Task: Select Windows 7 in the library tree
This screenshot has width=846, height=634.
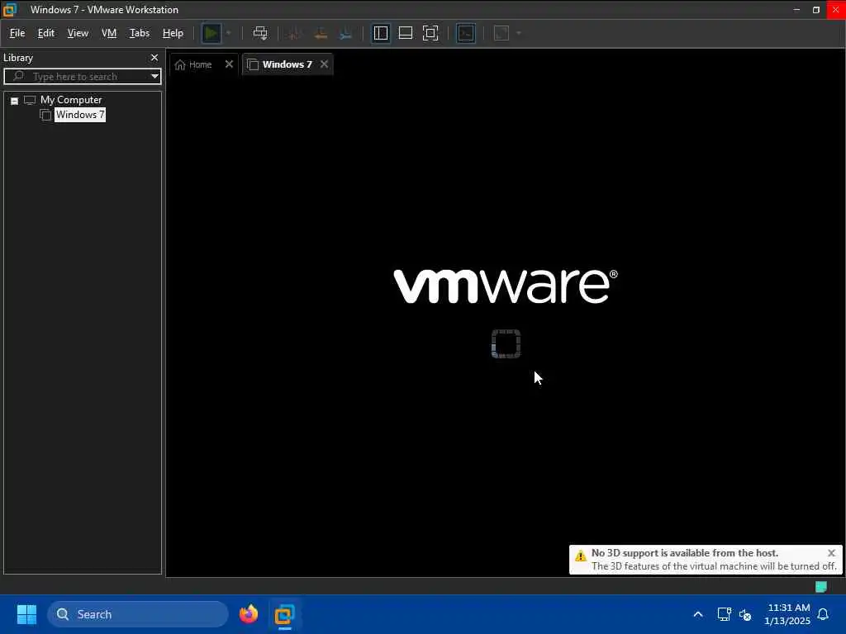Action: pyautogui.click(x=80, y=115)
